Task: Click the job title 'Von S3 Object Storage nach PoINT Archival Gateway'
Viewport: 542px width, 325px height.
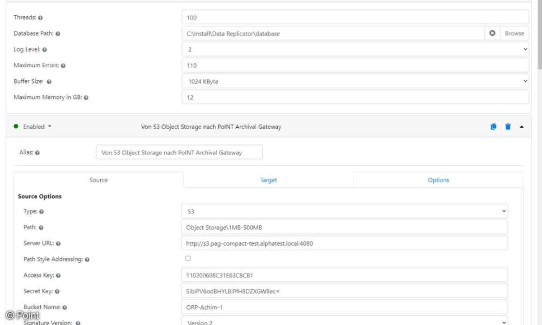Action: point(211,127)
